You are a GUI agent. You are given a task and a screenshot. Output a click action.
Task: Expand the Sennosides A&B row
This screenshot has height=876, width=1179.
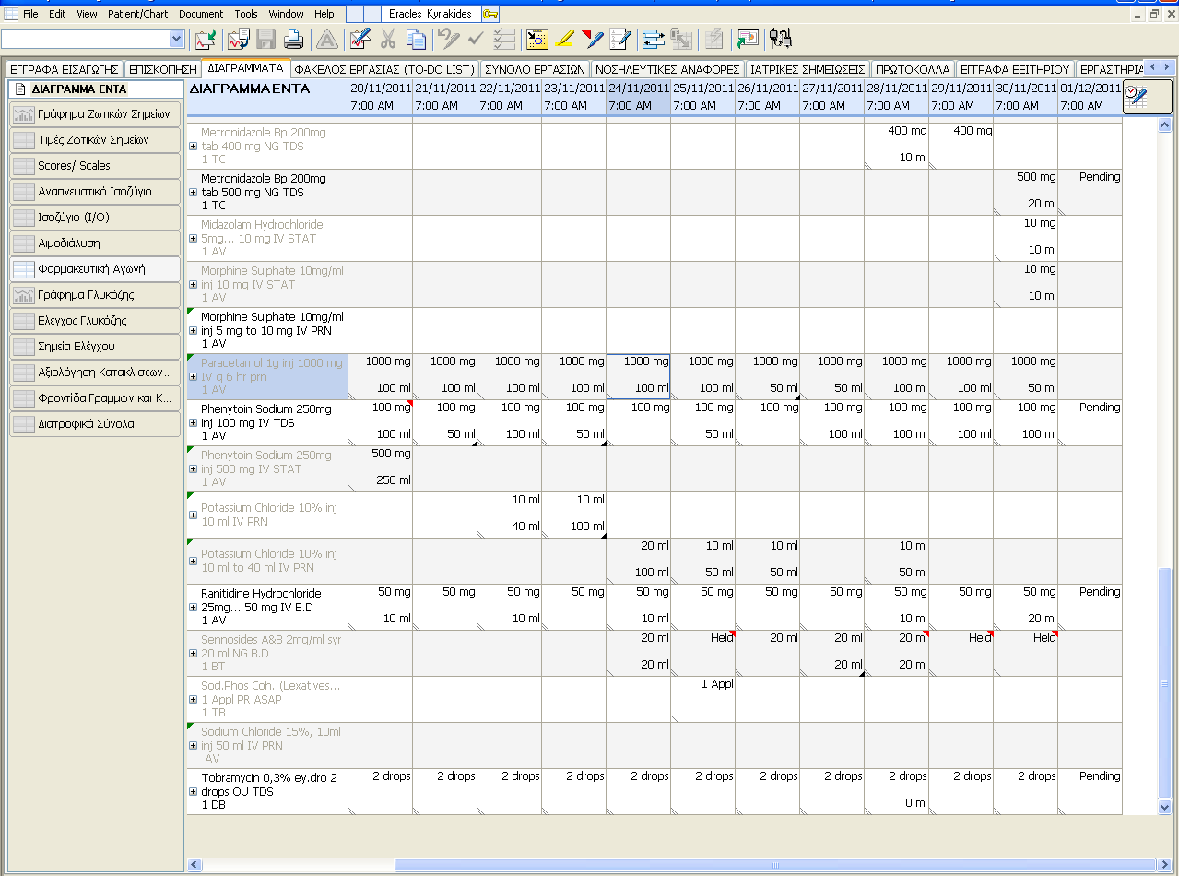pyautogui.click(x=193, y=654)
